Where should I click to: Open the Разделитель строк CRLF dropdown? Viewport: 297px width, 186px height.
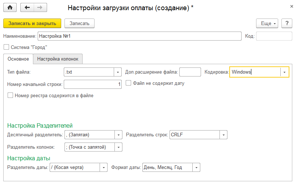click(223, 135)
